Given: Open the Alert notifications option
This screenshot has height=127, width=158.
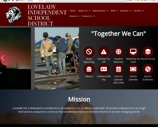Looking at the screenshot, I should point(144,1).
